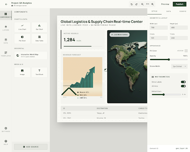The height and width of the screenshot is (152, 190).
Task: Click the Map Parameters grid icon
Action: click(x=153, y=77)
